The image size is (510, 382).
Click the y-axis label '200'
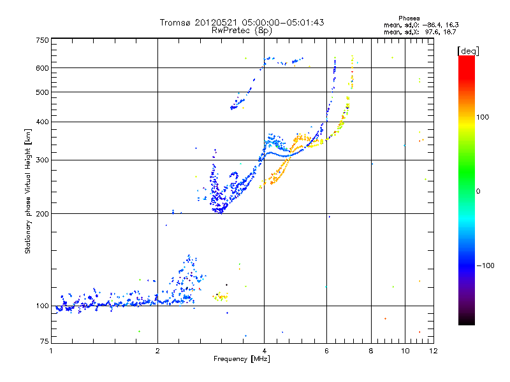pyautogui.click(x=42, y=214)
